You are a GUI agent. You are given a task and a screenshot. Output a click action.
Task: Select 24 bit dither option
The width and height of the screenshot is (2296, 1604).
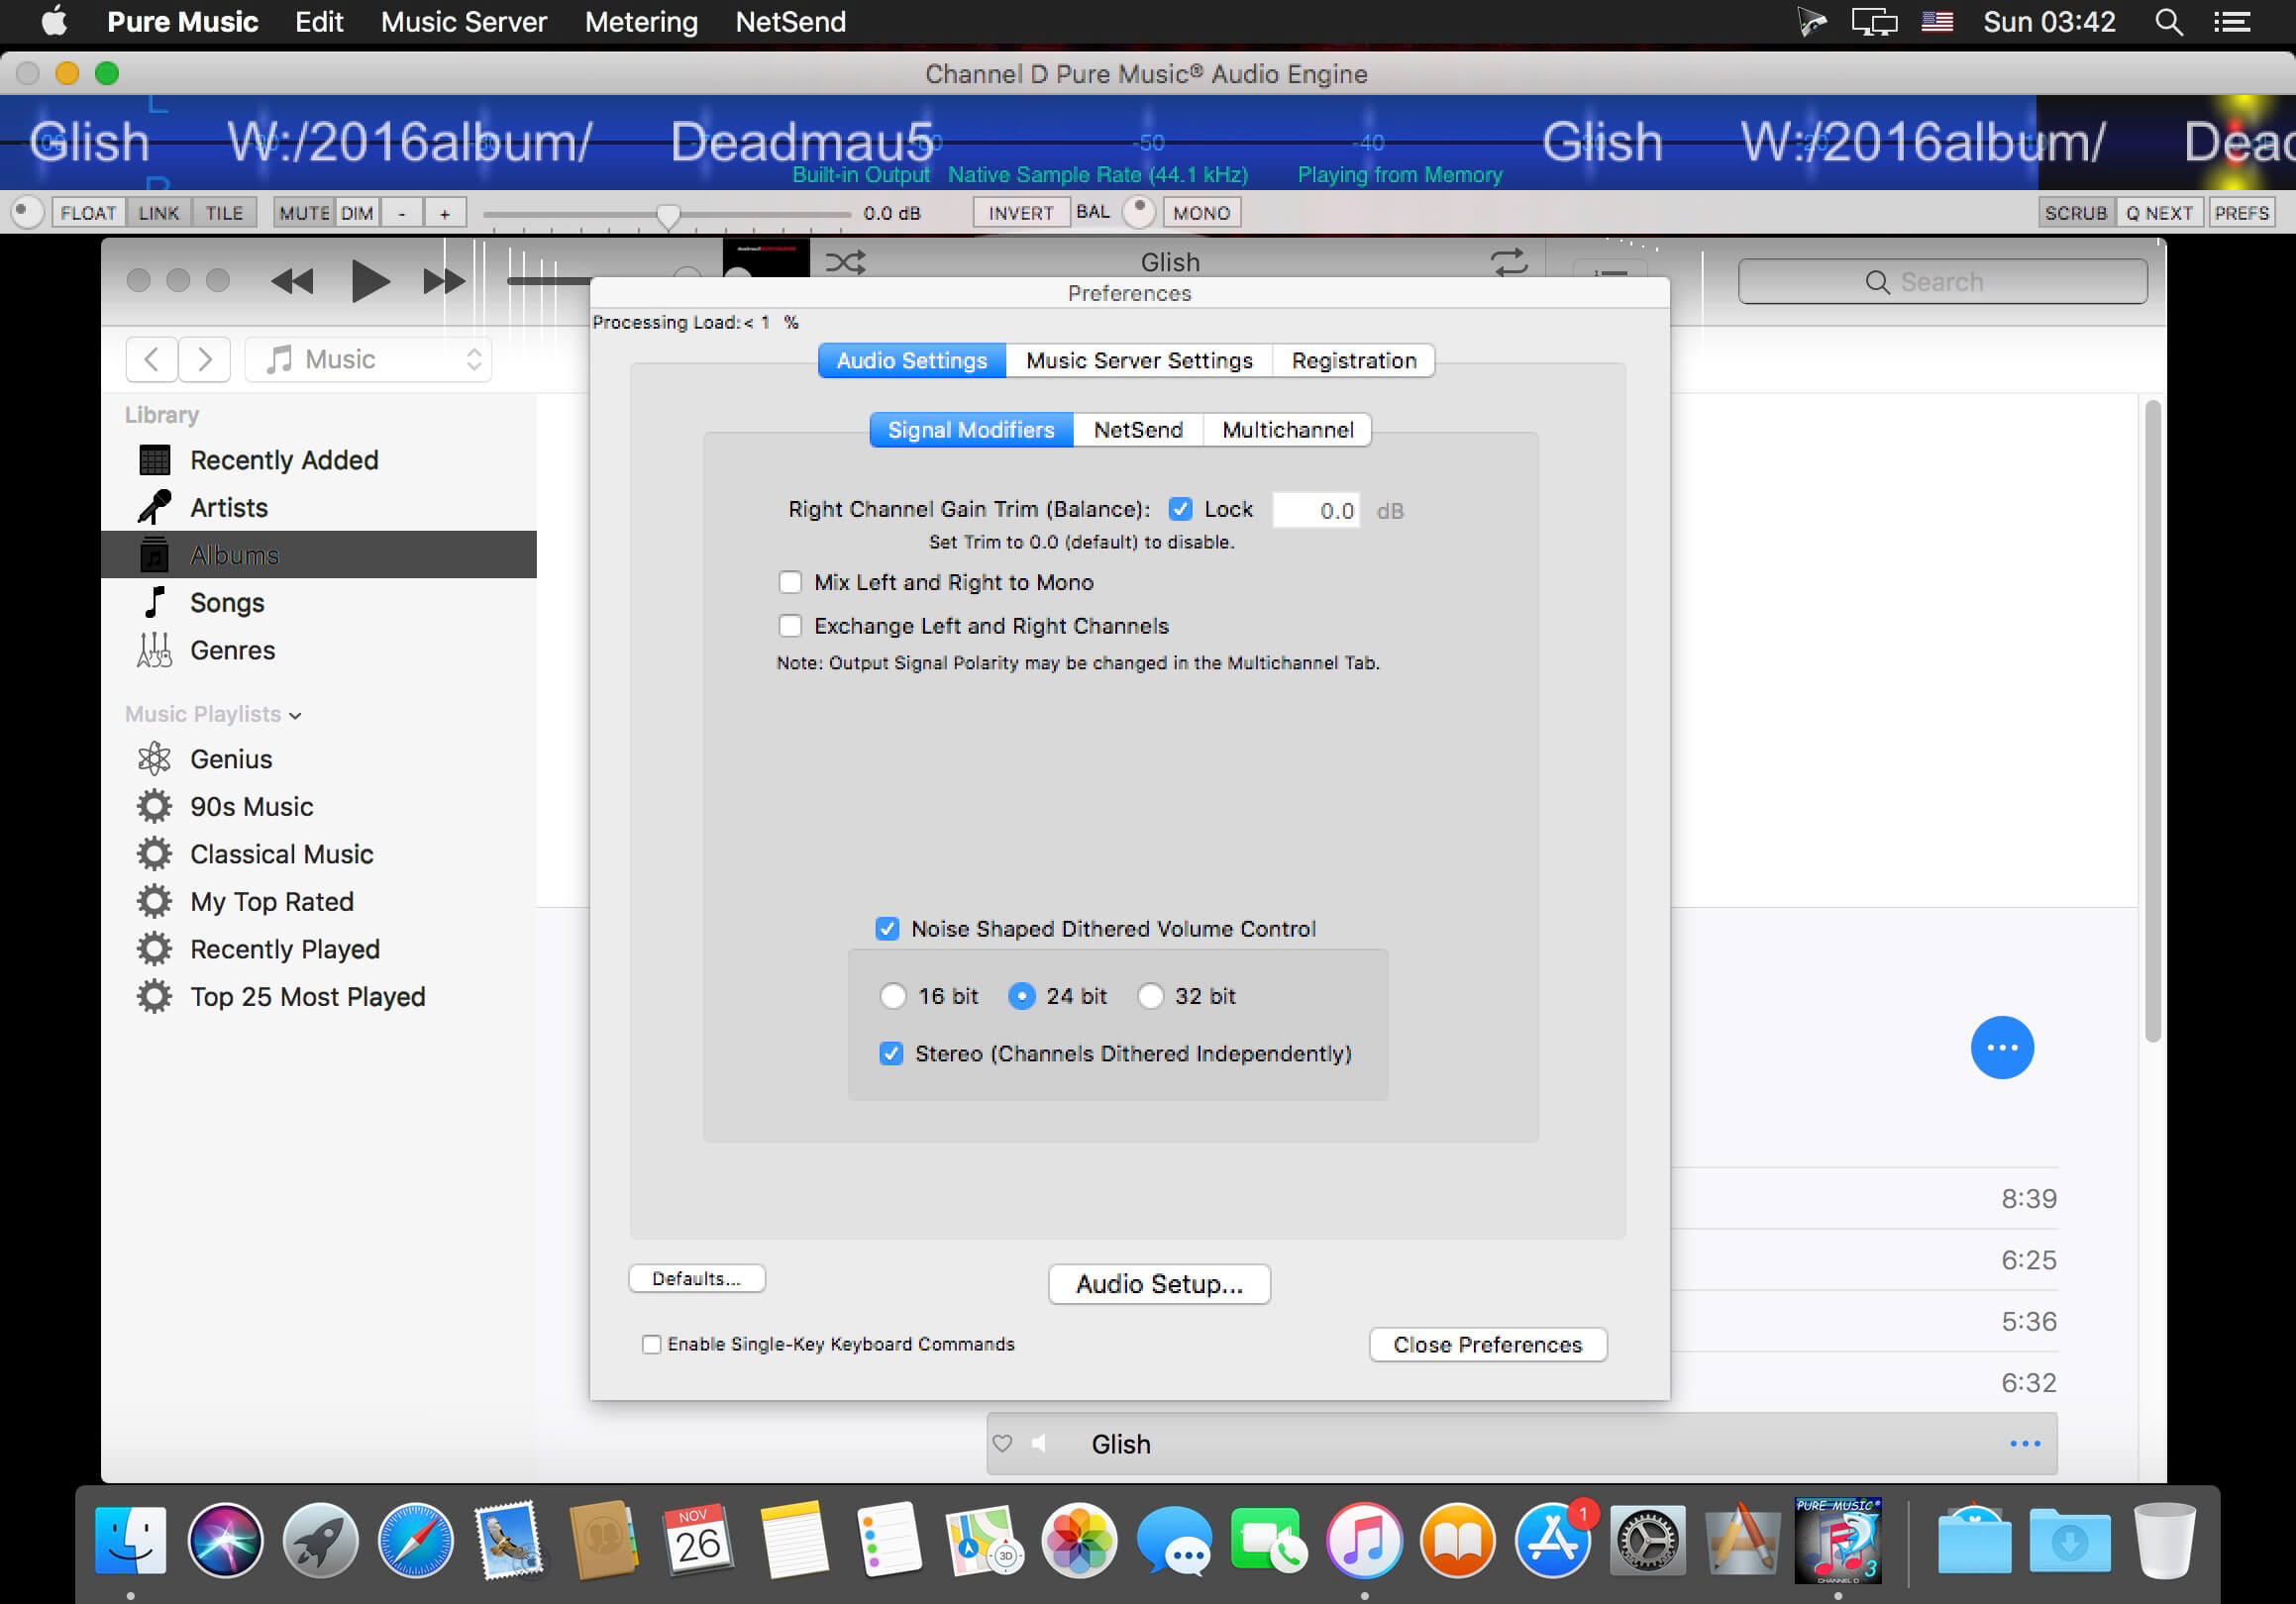pyautogui.click(x=1021, y=995)
